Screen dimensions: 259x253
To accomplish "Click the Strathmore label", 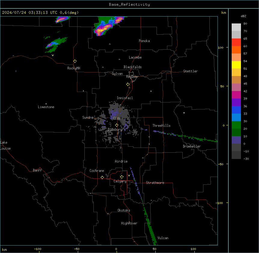I will tap(155, 183).
